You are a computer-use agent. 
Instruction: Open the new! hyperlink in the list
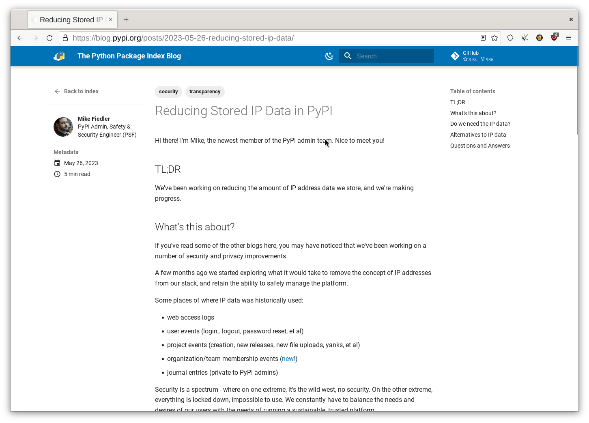click(288, 359)
